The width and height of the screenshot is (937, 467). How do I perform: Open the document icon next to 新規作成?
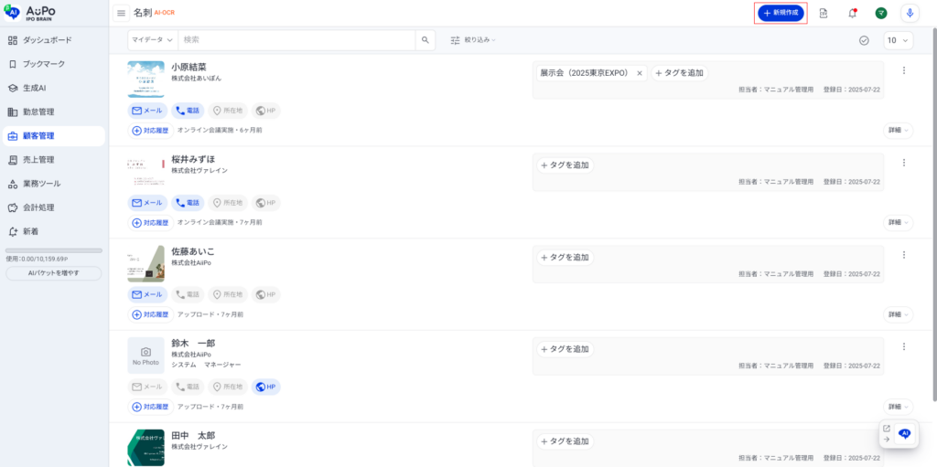[824, 13]
